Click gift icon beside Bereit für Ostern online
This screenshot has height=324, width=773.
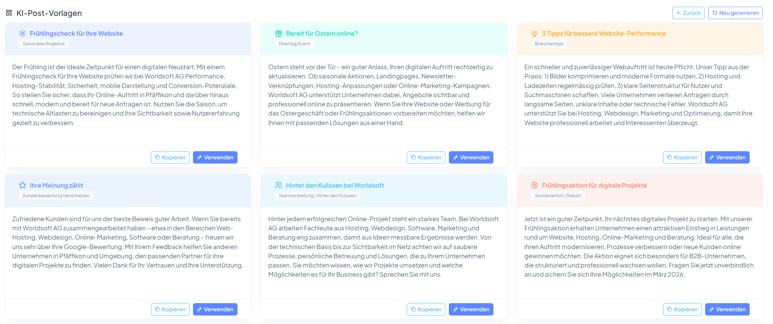279,34
